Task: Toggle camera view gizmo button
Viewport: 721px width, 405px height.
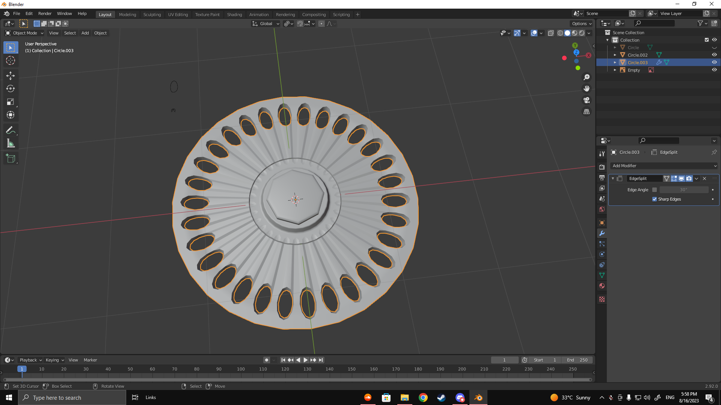Action: click(x=586, y=100)
